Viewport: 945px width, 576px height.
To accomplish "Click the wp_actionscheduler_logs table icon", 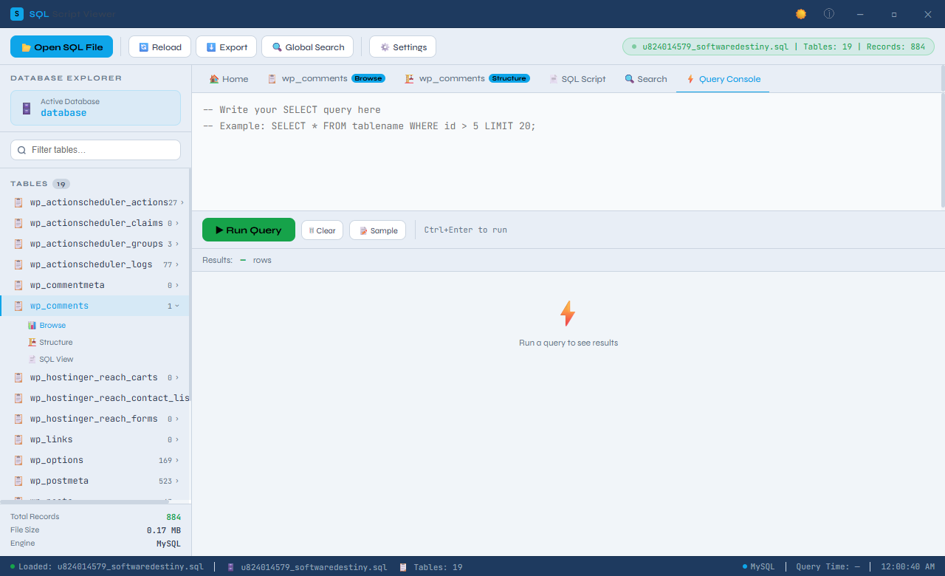I will pos(18,264).
